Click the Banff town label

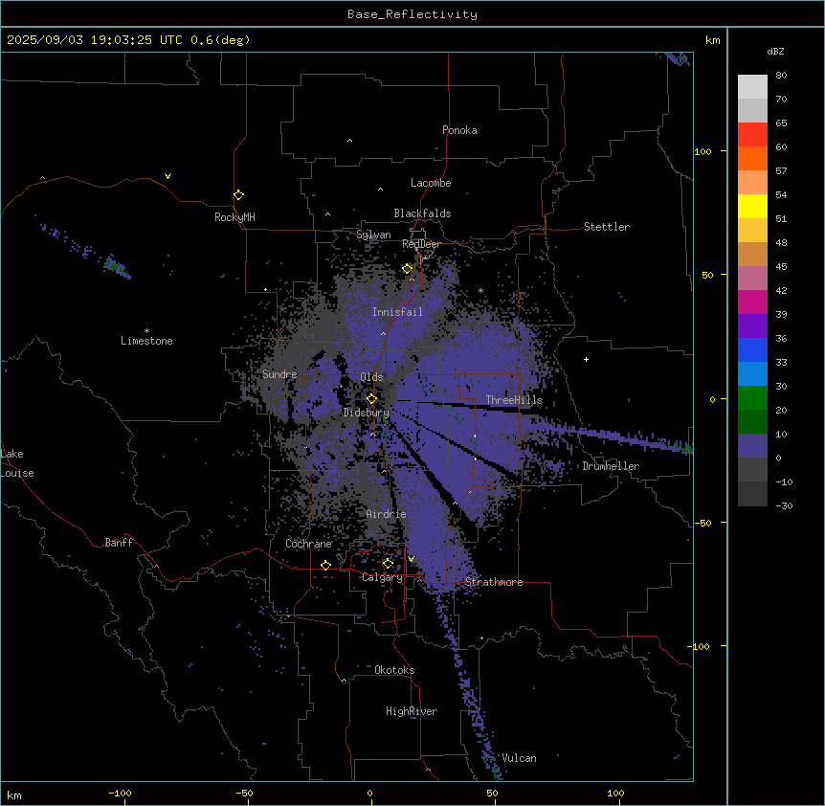click(x=119, y=543)
